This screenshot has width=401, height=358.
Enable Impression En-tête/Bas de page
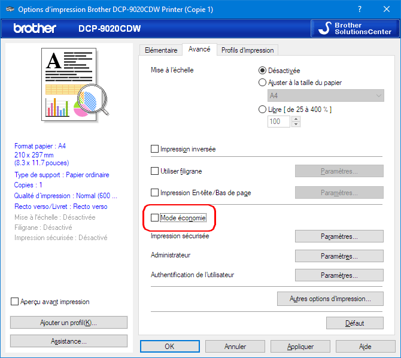tap(155, 193)
